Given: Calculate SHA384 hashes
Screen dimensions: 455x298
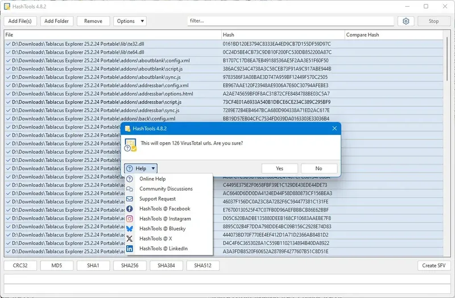Looking at the screenshot, I should point(166,266).
